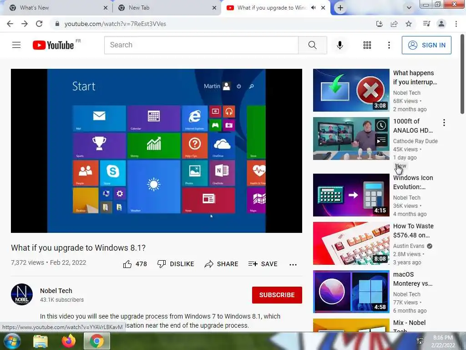This screenshot has width=466, height=350.
Task: Open 'What happens if you interrupt' thumbnail
Action: click(x=351, y=90)
